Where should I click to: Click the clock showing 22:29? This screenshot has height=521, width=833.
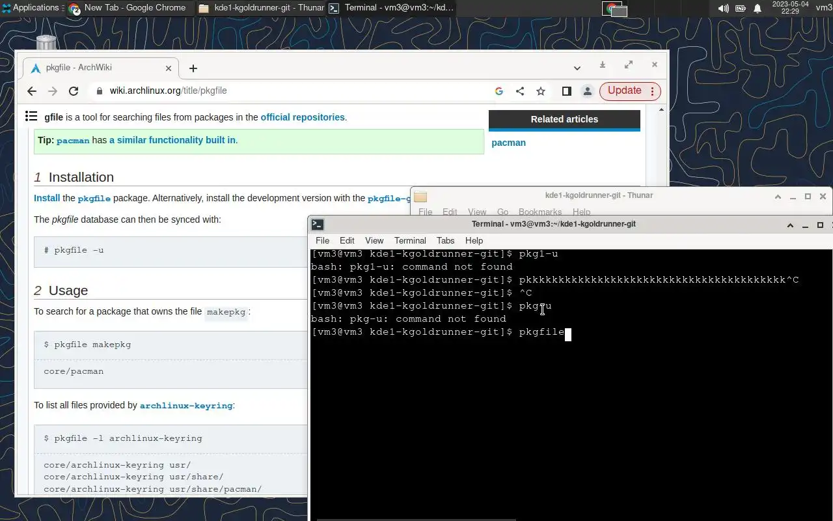(x=789, y=8)
